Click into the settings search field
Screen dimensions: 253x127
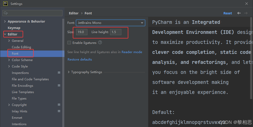tap(32, 13)
